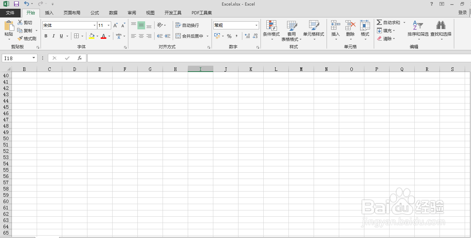This screenshot has height=238, width=471.
Task: Click the fx insert function button
Action: point(80,58)
